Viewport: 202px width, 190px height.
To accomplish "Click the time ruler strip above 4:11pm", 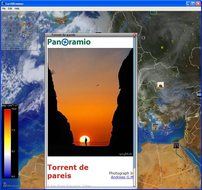I will pyautogui.click(x=14, y=44).
